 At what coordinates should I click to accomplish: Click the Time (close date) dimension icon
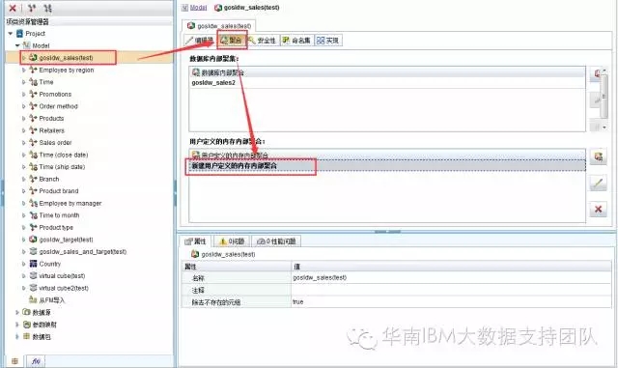[x=34, y=155]
